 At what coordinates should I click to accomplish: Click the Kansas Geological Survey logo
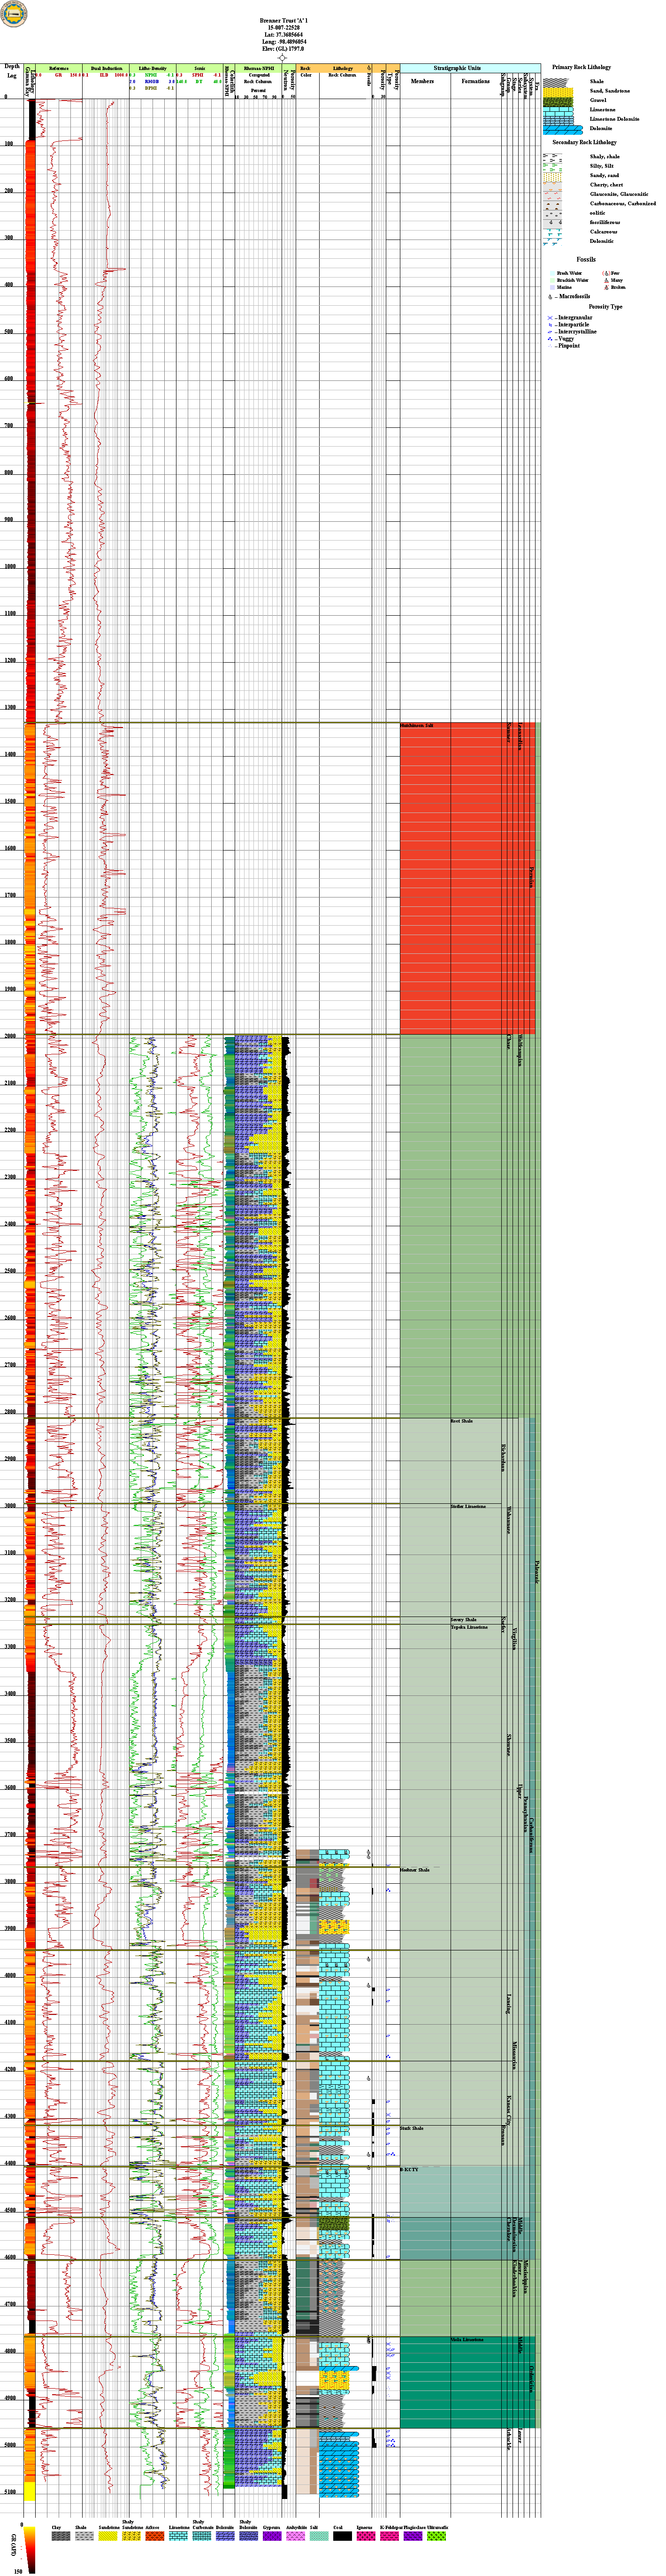pyautogui.click(x=14, y=14)
